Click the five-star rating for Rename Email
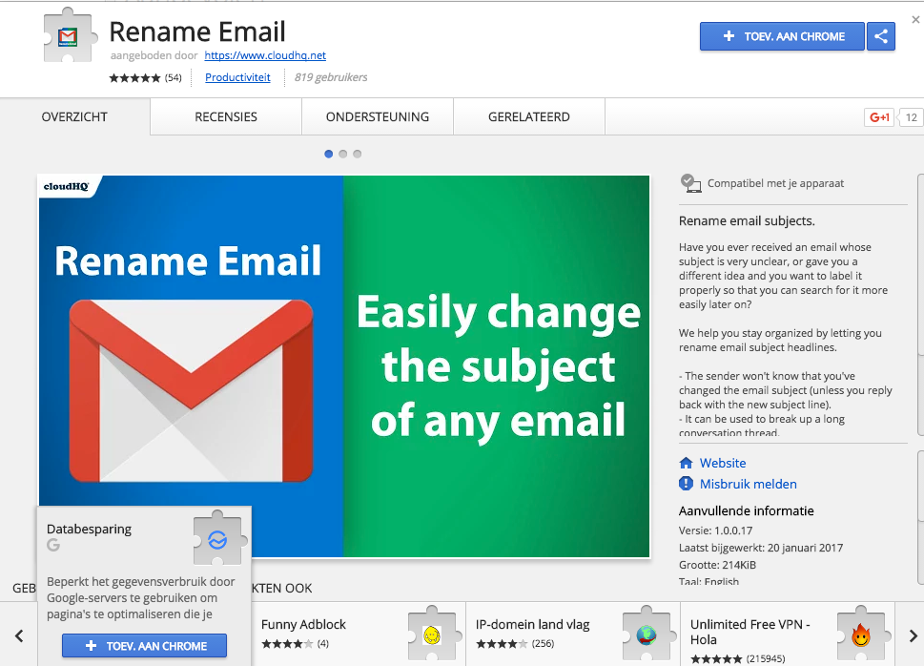Screen dimensions: 924x666 [135, 78]
